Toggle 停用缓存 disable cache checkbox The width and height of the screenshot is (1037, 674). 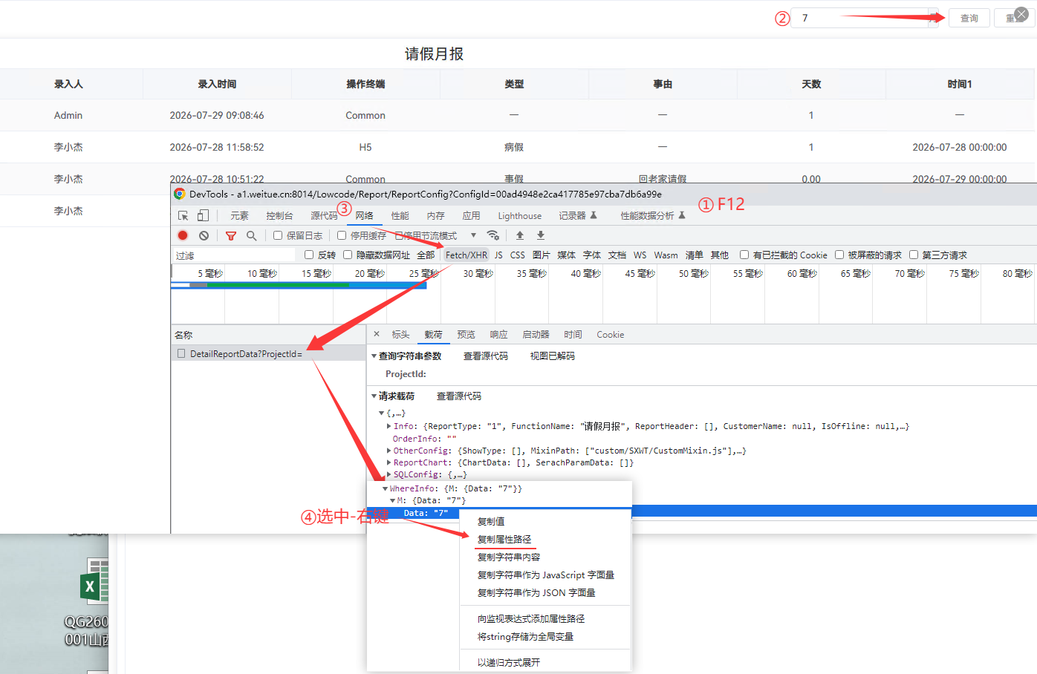(x=342, y=235)
